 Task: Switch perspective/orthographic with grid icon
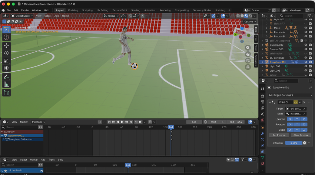pyautogui.click(x=248, y=67)
